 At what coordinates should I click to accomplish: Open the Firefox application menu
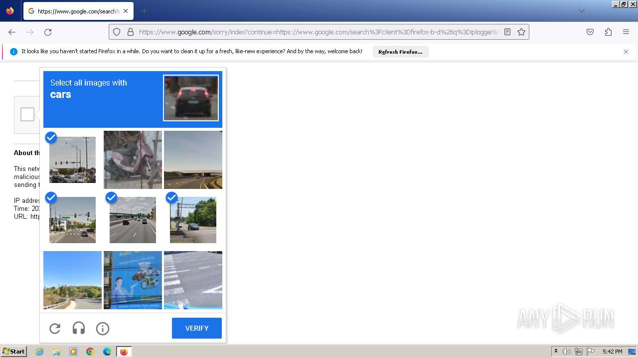click(x=626, y=32)
